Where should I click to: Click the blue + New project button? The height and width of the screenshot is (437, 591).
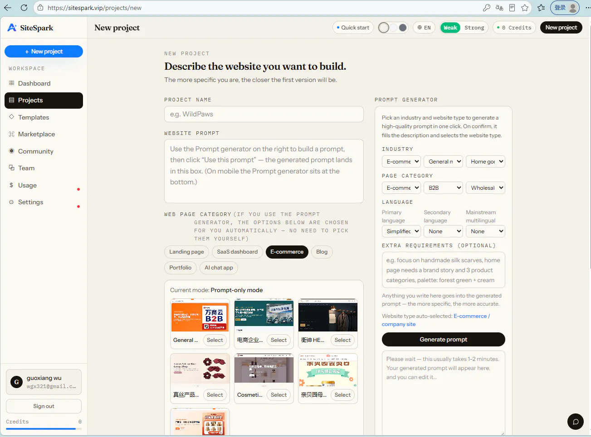click(44, 52)
